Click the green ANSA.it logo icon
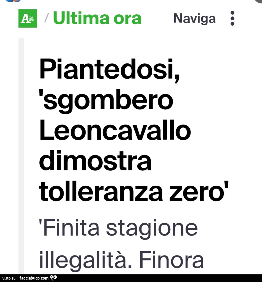 (28, 19)
